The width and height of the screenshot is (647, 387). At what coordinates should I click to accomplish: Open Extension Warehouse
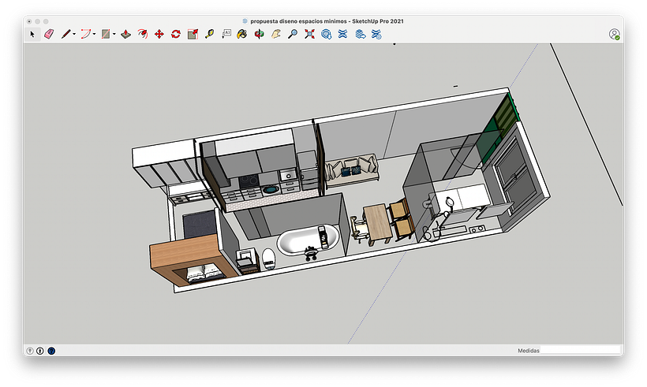coord(342,34)
